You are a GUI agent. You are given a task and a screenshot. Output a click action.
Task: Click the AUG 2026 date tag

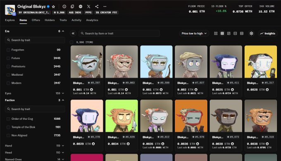(75, 12)
